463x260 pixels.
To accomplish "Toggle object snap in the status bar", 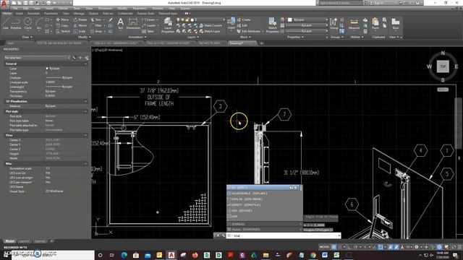I will 381,247.
